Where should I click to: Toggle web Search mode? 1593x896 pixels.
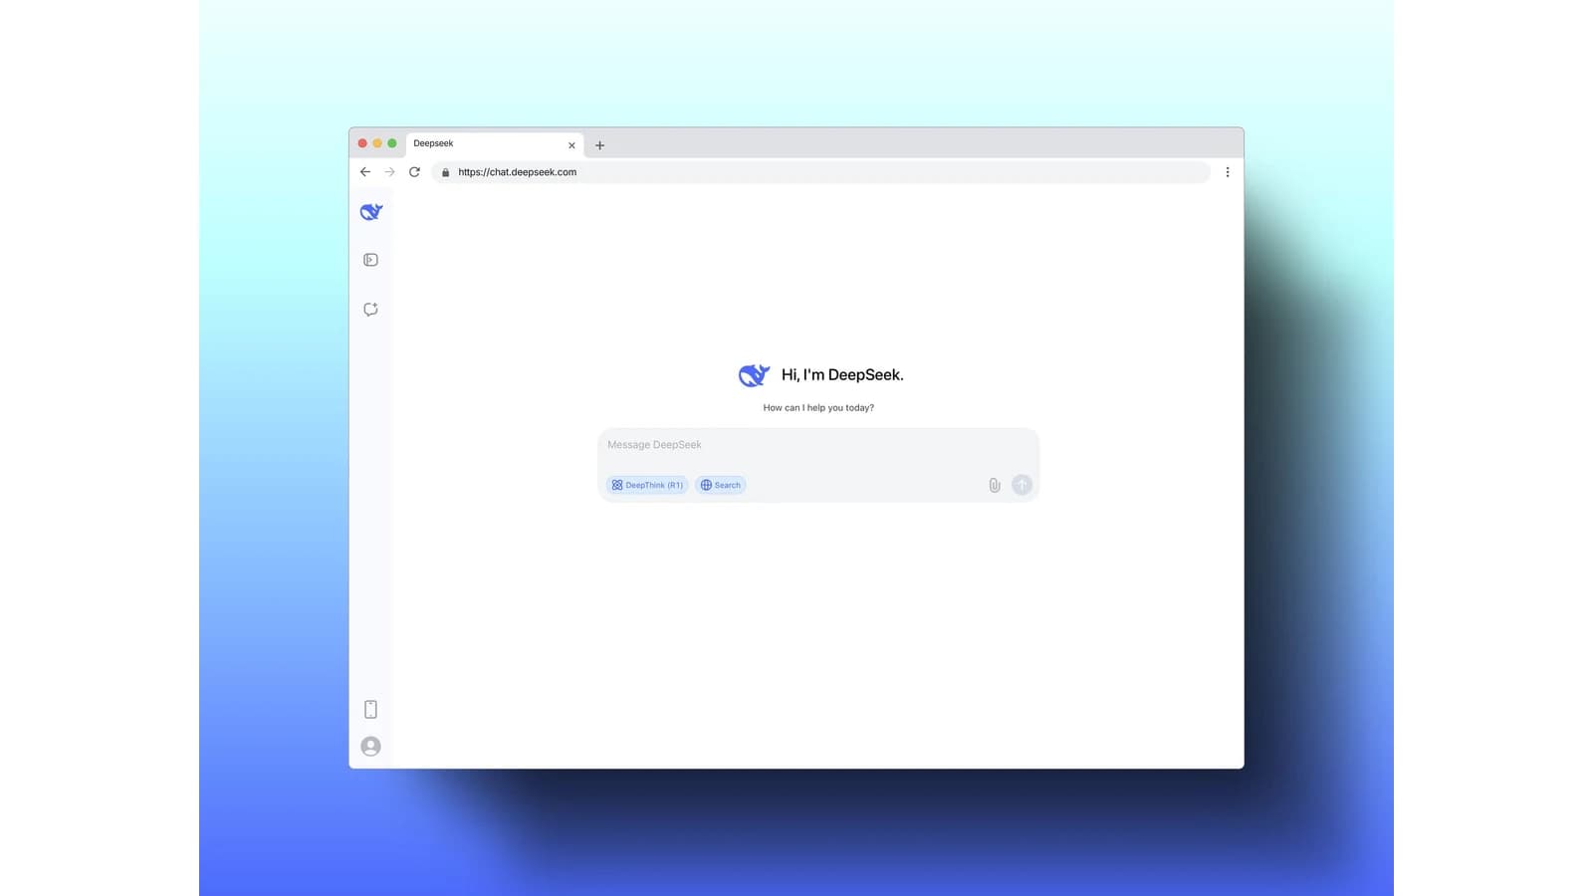(x=720, y=485)
